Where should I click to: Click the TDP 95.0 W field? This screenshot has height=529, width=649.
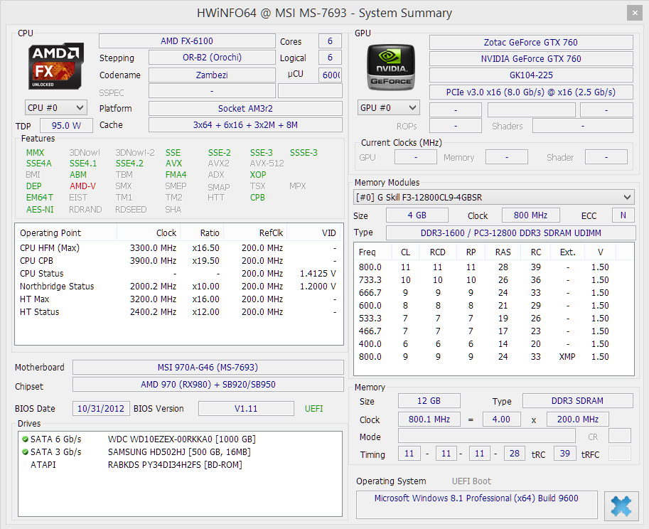66,125
